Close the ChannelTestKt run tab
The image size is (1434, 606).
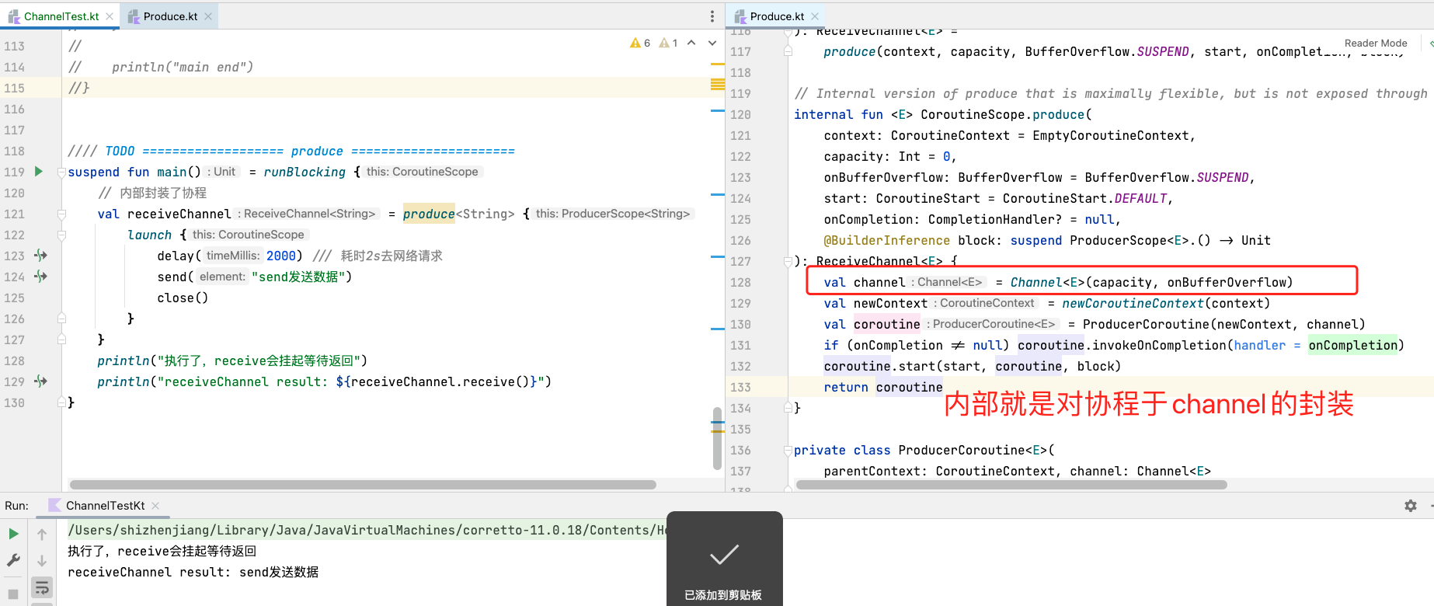pos(155,506)
